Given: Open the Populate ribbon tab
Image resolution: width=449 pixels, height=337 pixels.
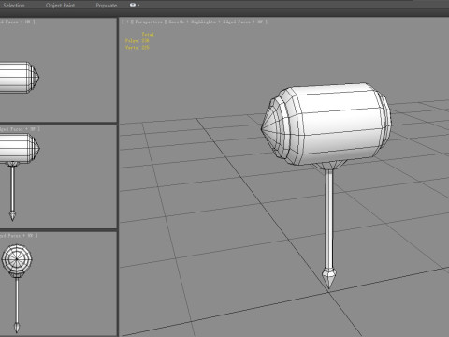Looking at the screenshot, I should click(x=107, y=5).
